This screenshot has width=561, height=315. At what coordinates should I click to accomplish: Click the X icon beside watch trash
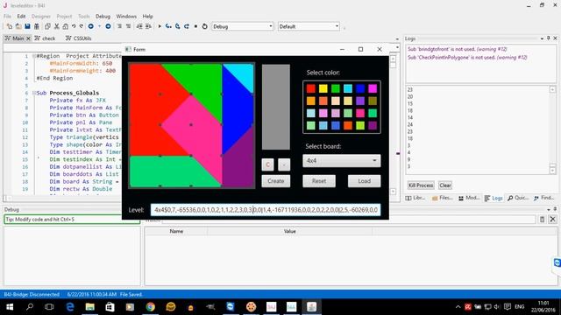tap(553, 220)
